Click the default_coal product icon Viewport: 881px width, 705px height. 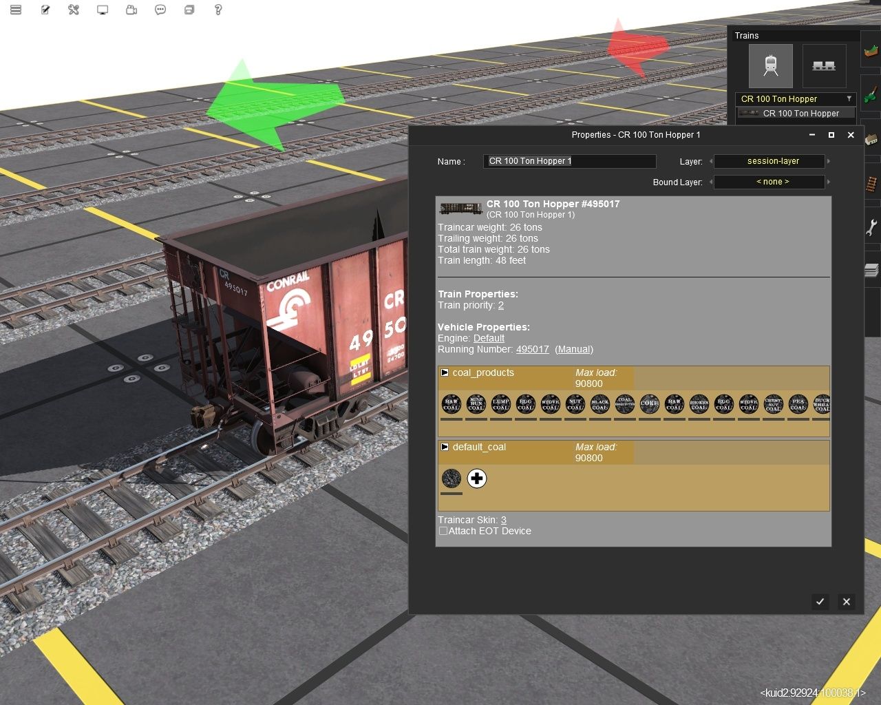pos(452,478)
